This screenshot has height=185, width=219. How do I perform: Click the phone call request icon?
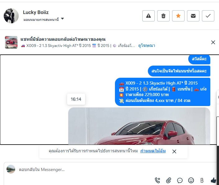click(x=157, y=180)
